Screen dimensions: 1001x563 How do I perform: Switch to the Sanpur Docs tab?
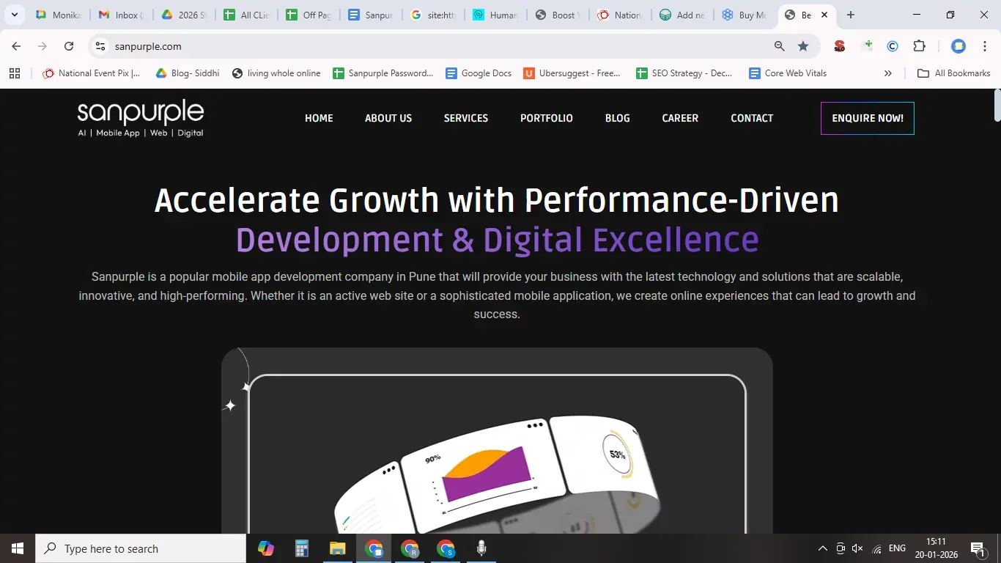tap(372, 15)
